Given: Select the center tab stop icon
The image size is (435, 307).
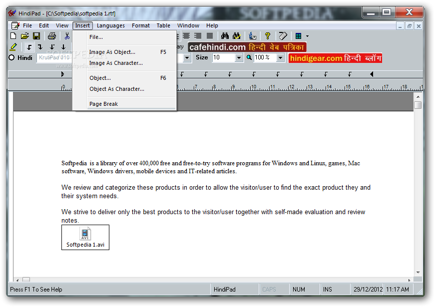Looking at the screenshot, I should [x=63, y=47].
